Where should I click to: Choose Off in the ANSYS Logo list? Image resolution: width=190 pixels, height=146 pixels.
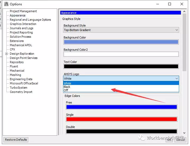click(121, 90)
